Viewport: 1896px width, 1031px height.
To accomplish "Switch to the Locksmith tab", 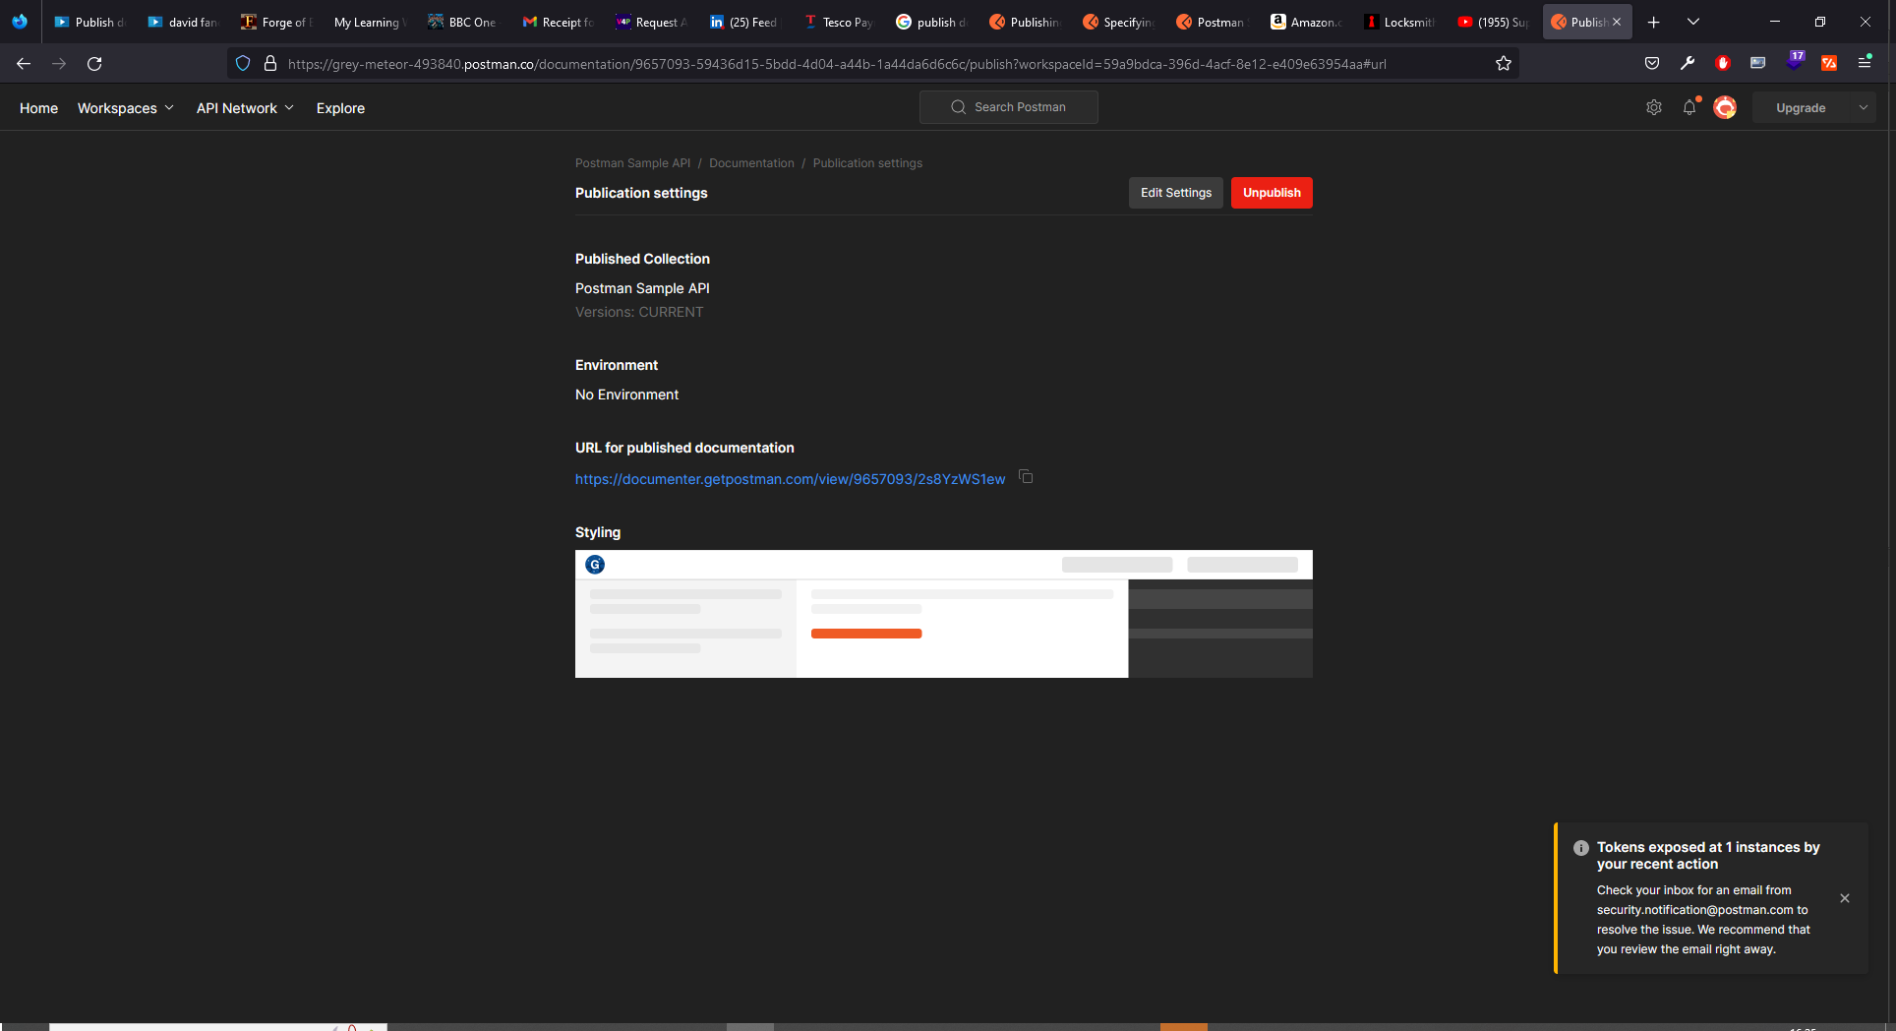I will point(1399,22).
